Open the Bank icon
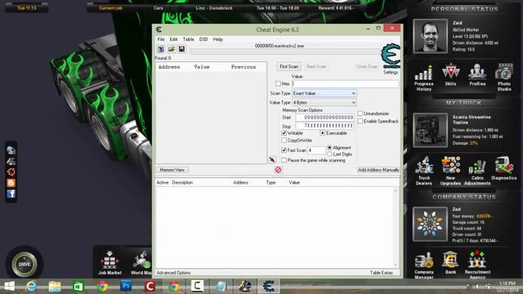 (450, 263)
